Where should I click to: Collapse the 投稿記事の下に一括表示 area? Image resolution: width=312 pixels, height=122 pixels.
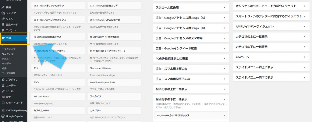224,99
